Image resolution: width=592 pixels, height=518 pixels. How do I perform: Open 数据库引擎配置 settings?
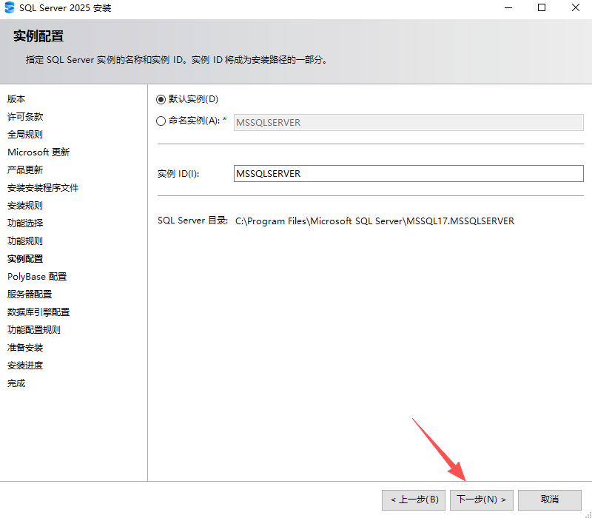coord(38,312)
